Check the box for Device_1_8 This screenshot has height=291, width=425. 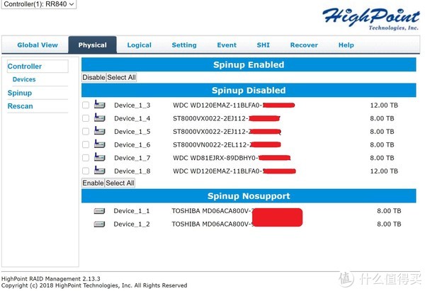(x=86, y=171)
